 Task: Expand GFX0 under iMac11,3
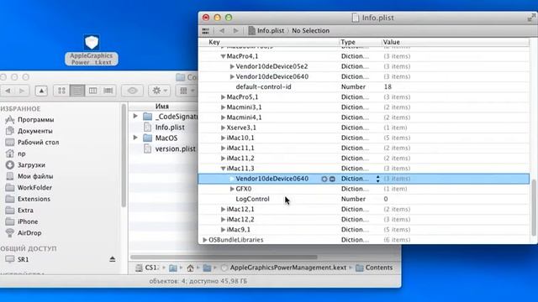click(232, 189)
